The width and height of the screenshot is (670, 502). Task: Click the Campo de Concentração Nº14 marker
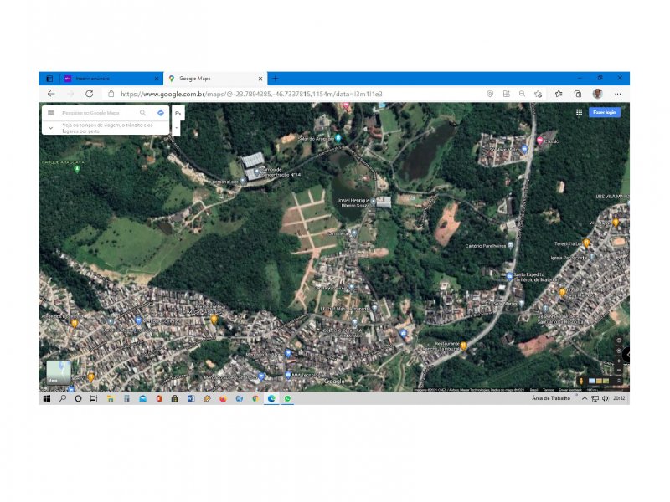tap(257, 172)
